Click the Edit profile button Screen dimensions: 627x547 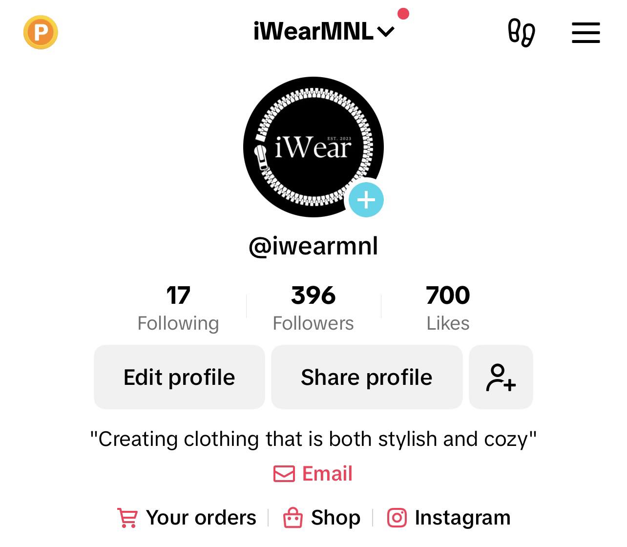click(179, 377)
